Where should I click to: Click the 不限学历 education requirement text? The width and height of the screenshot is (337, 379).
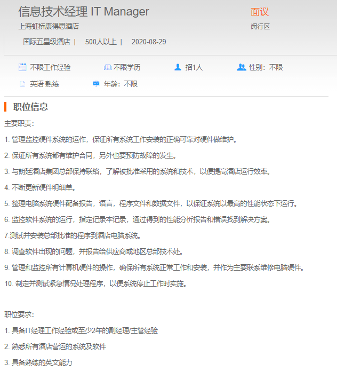pyautogui.click(x=127, y=67)
